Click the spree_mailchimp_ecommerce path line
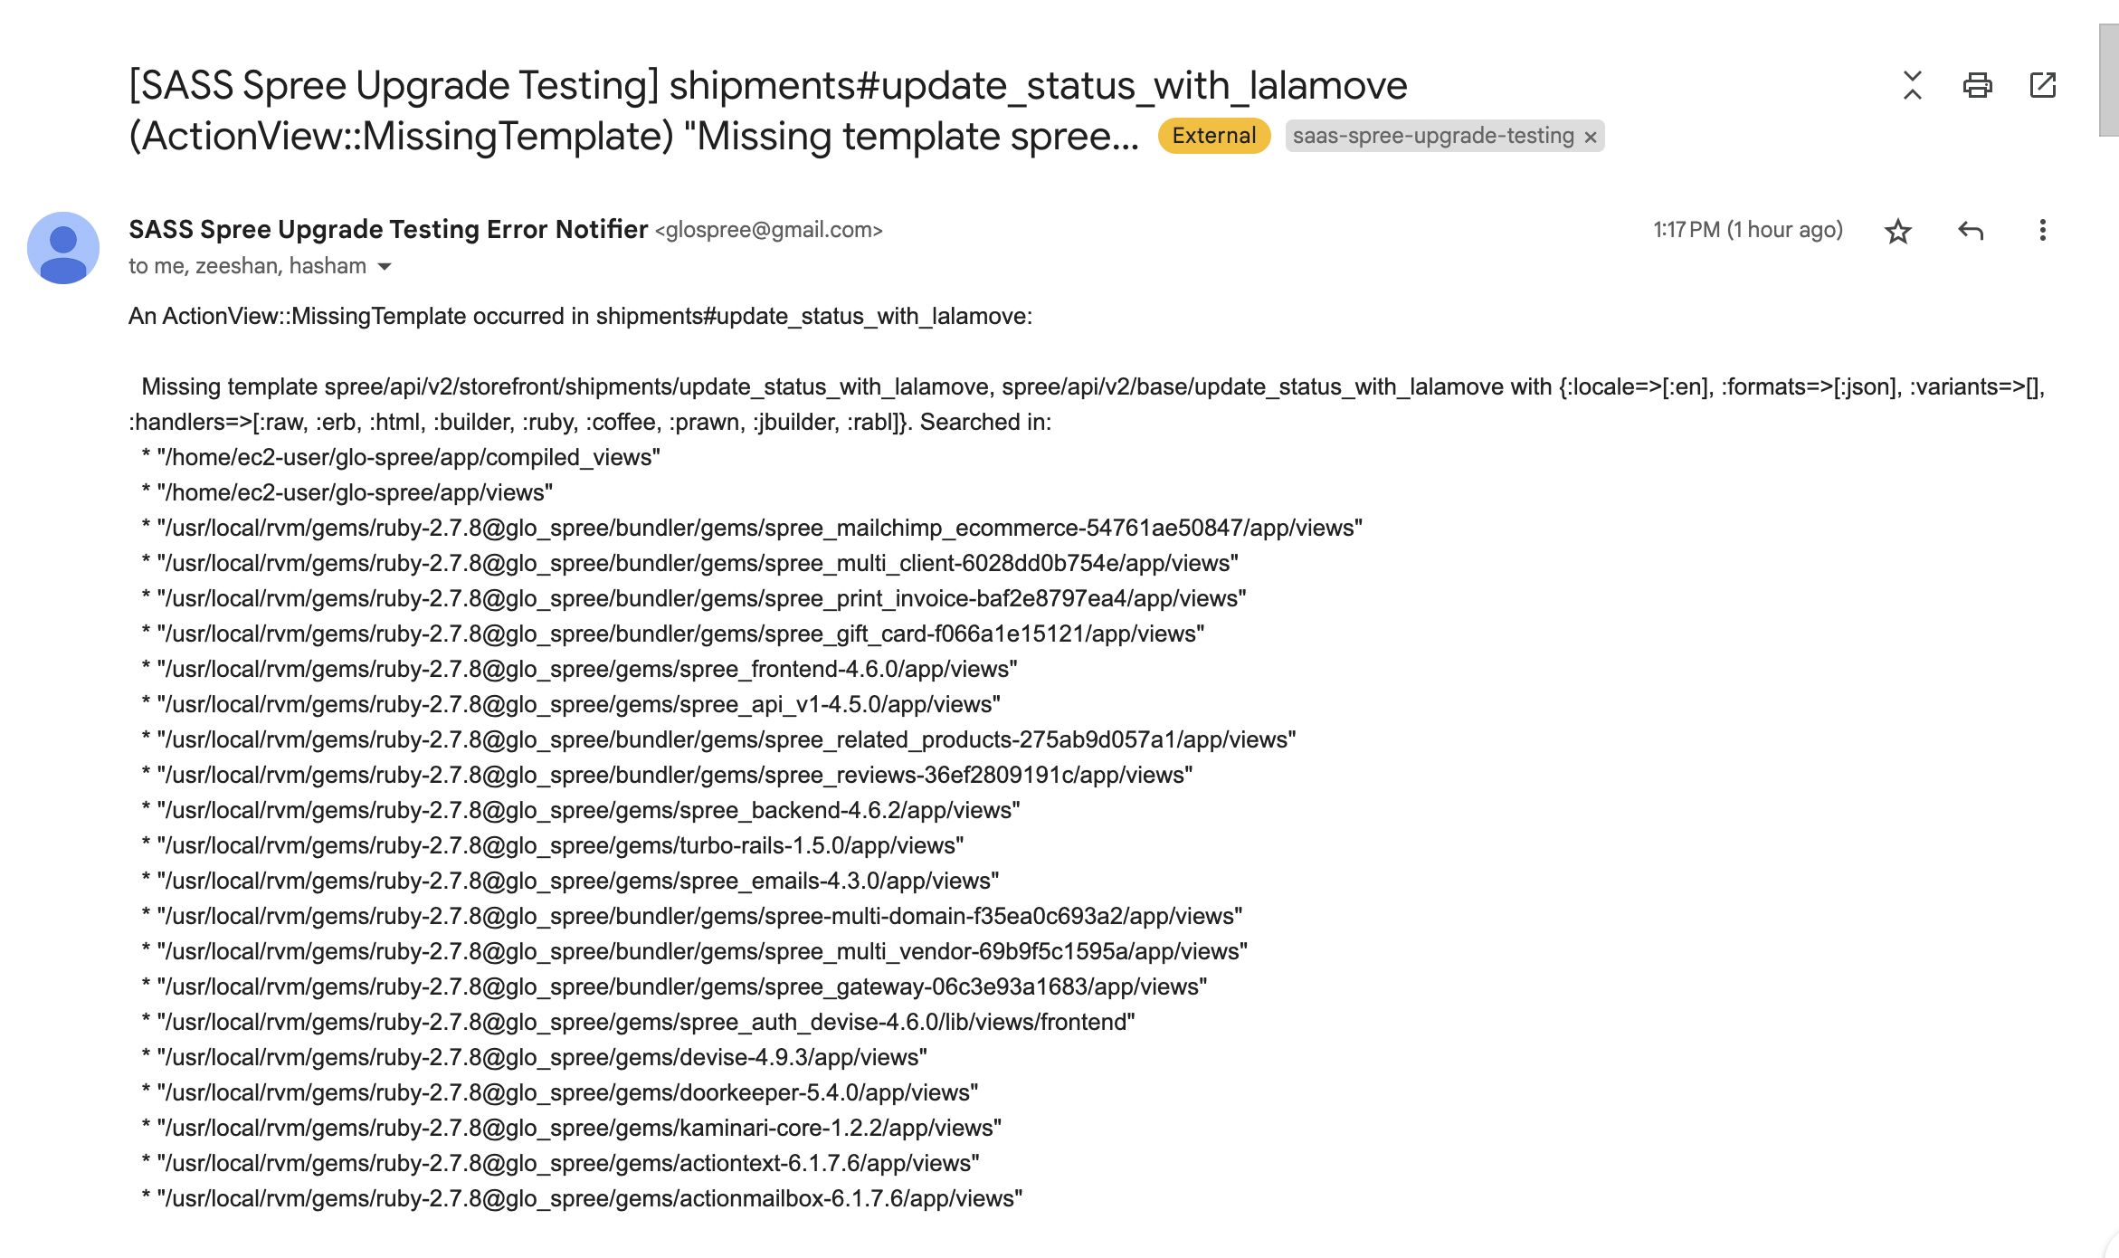Viewport: 2119px width, 1258px height. point(752,528)
